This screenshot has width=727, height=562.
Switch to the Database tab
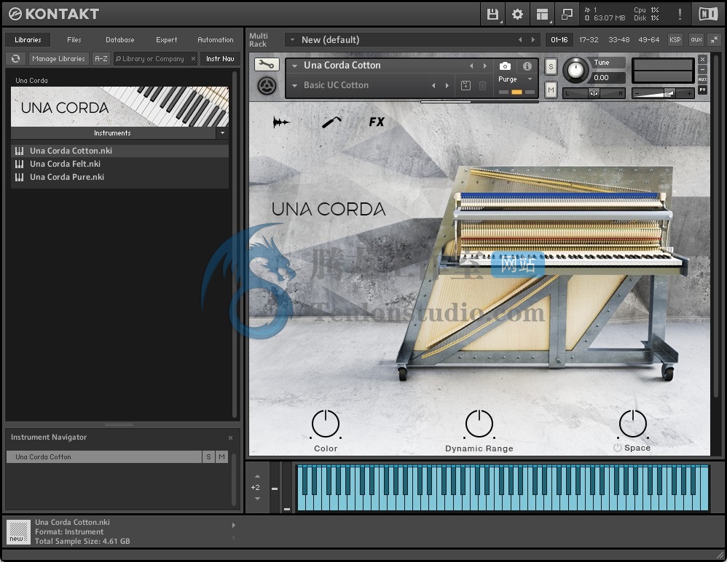point(120,40)
